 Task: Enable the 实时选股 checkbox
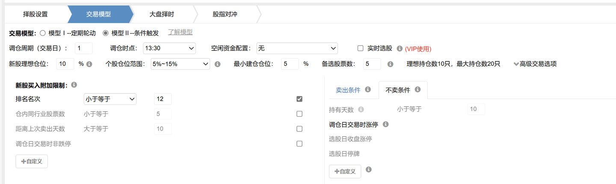[x=360, y=48]
